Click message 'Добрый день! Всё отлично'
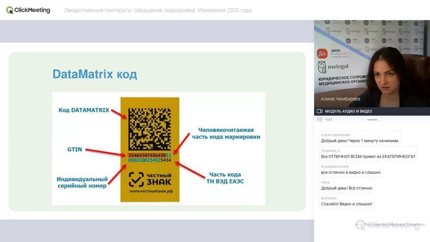 tap(346, 188)
